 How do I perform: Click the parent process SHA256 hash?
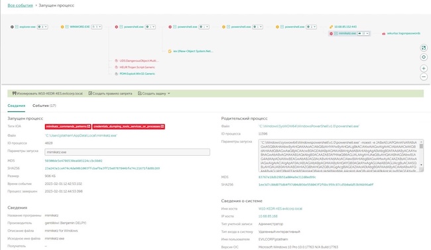(316, 185)
